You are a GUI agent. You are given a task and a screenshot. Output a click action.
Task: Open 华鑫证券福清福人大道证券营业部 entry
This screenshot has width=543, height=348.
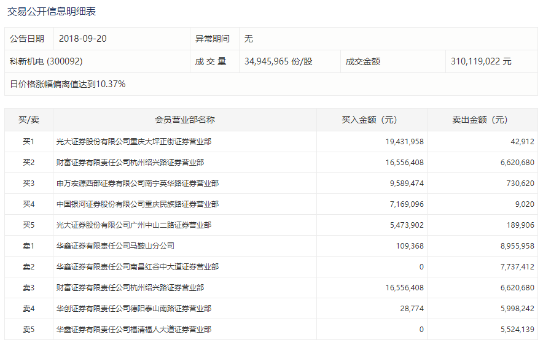click(x=133, y=330)
